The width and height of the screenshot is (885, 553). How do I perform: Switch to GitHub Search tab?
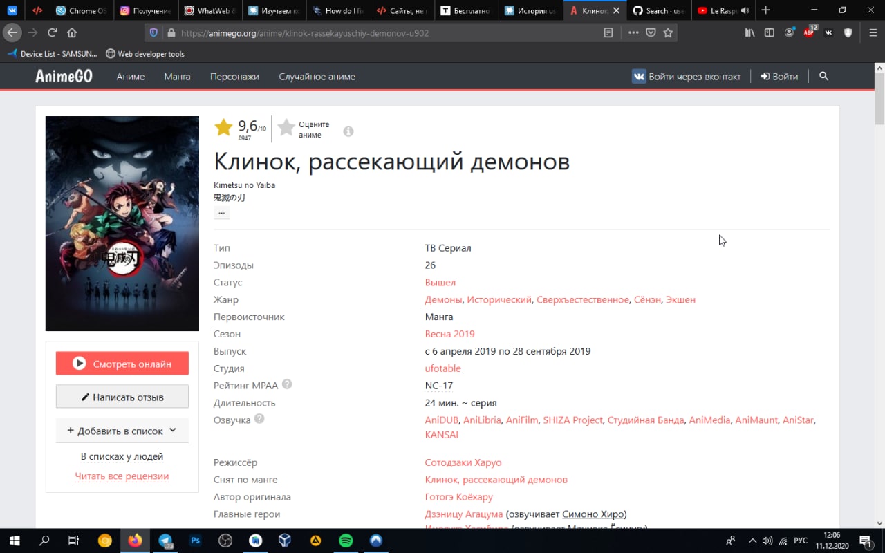point(658,10)
